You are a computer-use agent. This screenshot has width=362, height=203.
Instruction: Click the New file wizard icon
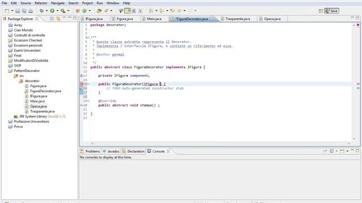[x=7, y=11]
